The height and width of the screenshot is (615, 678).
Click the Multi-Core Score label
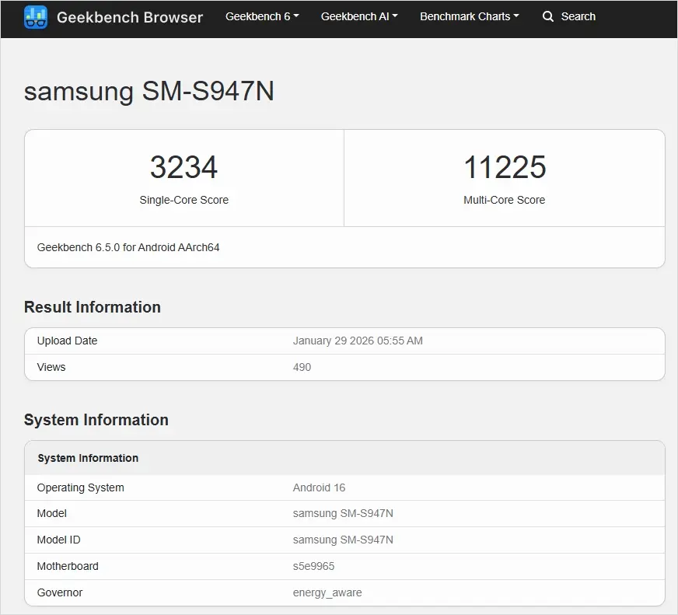click(505, 200)
